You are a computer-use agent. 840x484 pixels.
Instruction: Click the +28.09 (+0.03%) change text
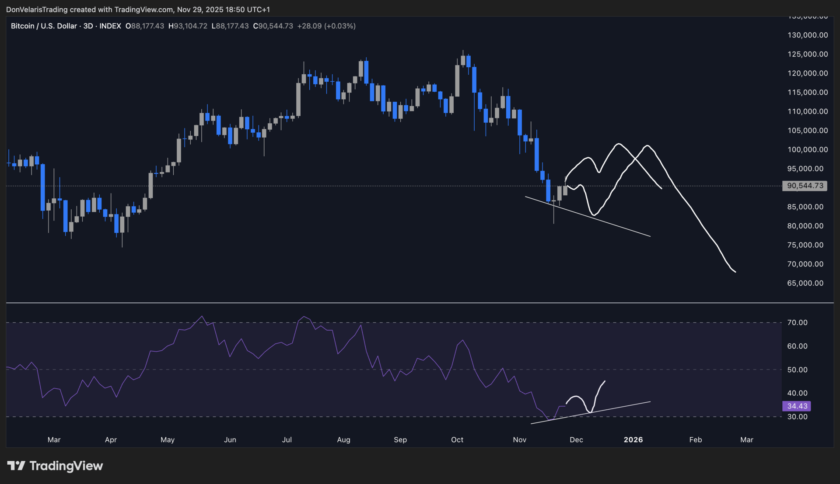326,26
